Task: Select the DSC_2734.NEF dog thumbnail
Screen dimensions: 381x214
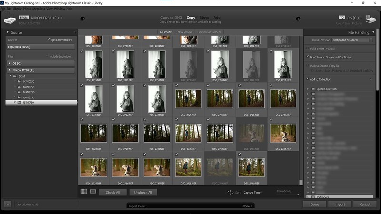Action: pyautogui.click(x=283, y=133)
